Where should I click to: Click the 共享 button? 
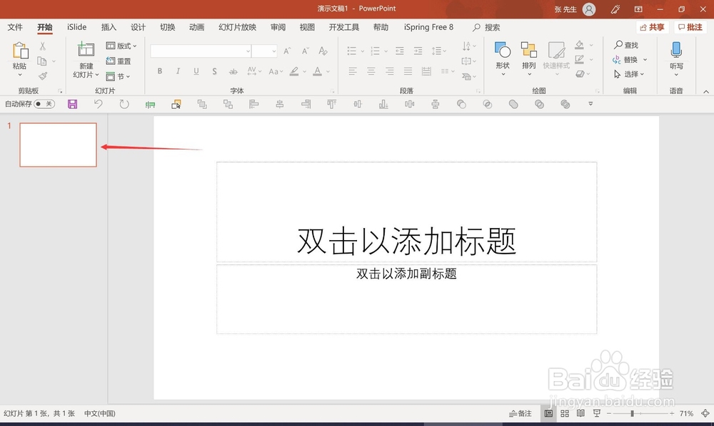point(651,26)
